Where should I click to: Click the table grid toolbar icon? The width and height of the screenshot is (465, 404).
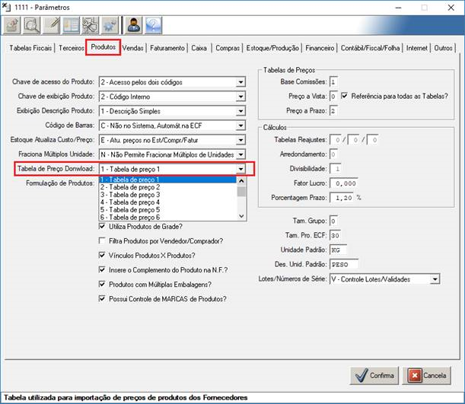pos(71,26)
